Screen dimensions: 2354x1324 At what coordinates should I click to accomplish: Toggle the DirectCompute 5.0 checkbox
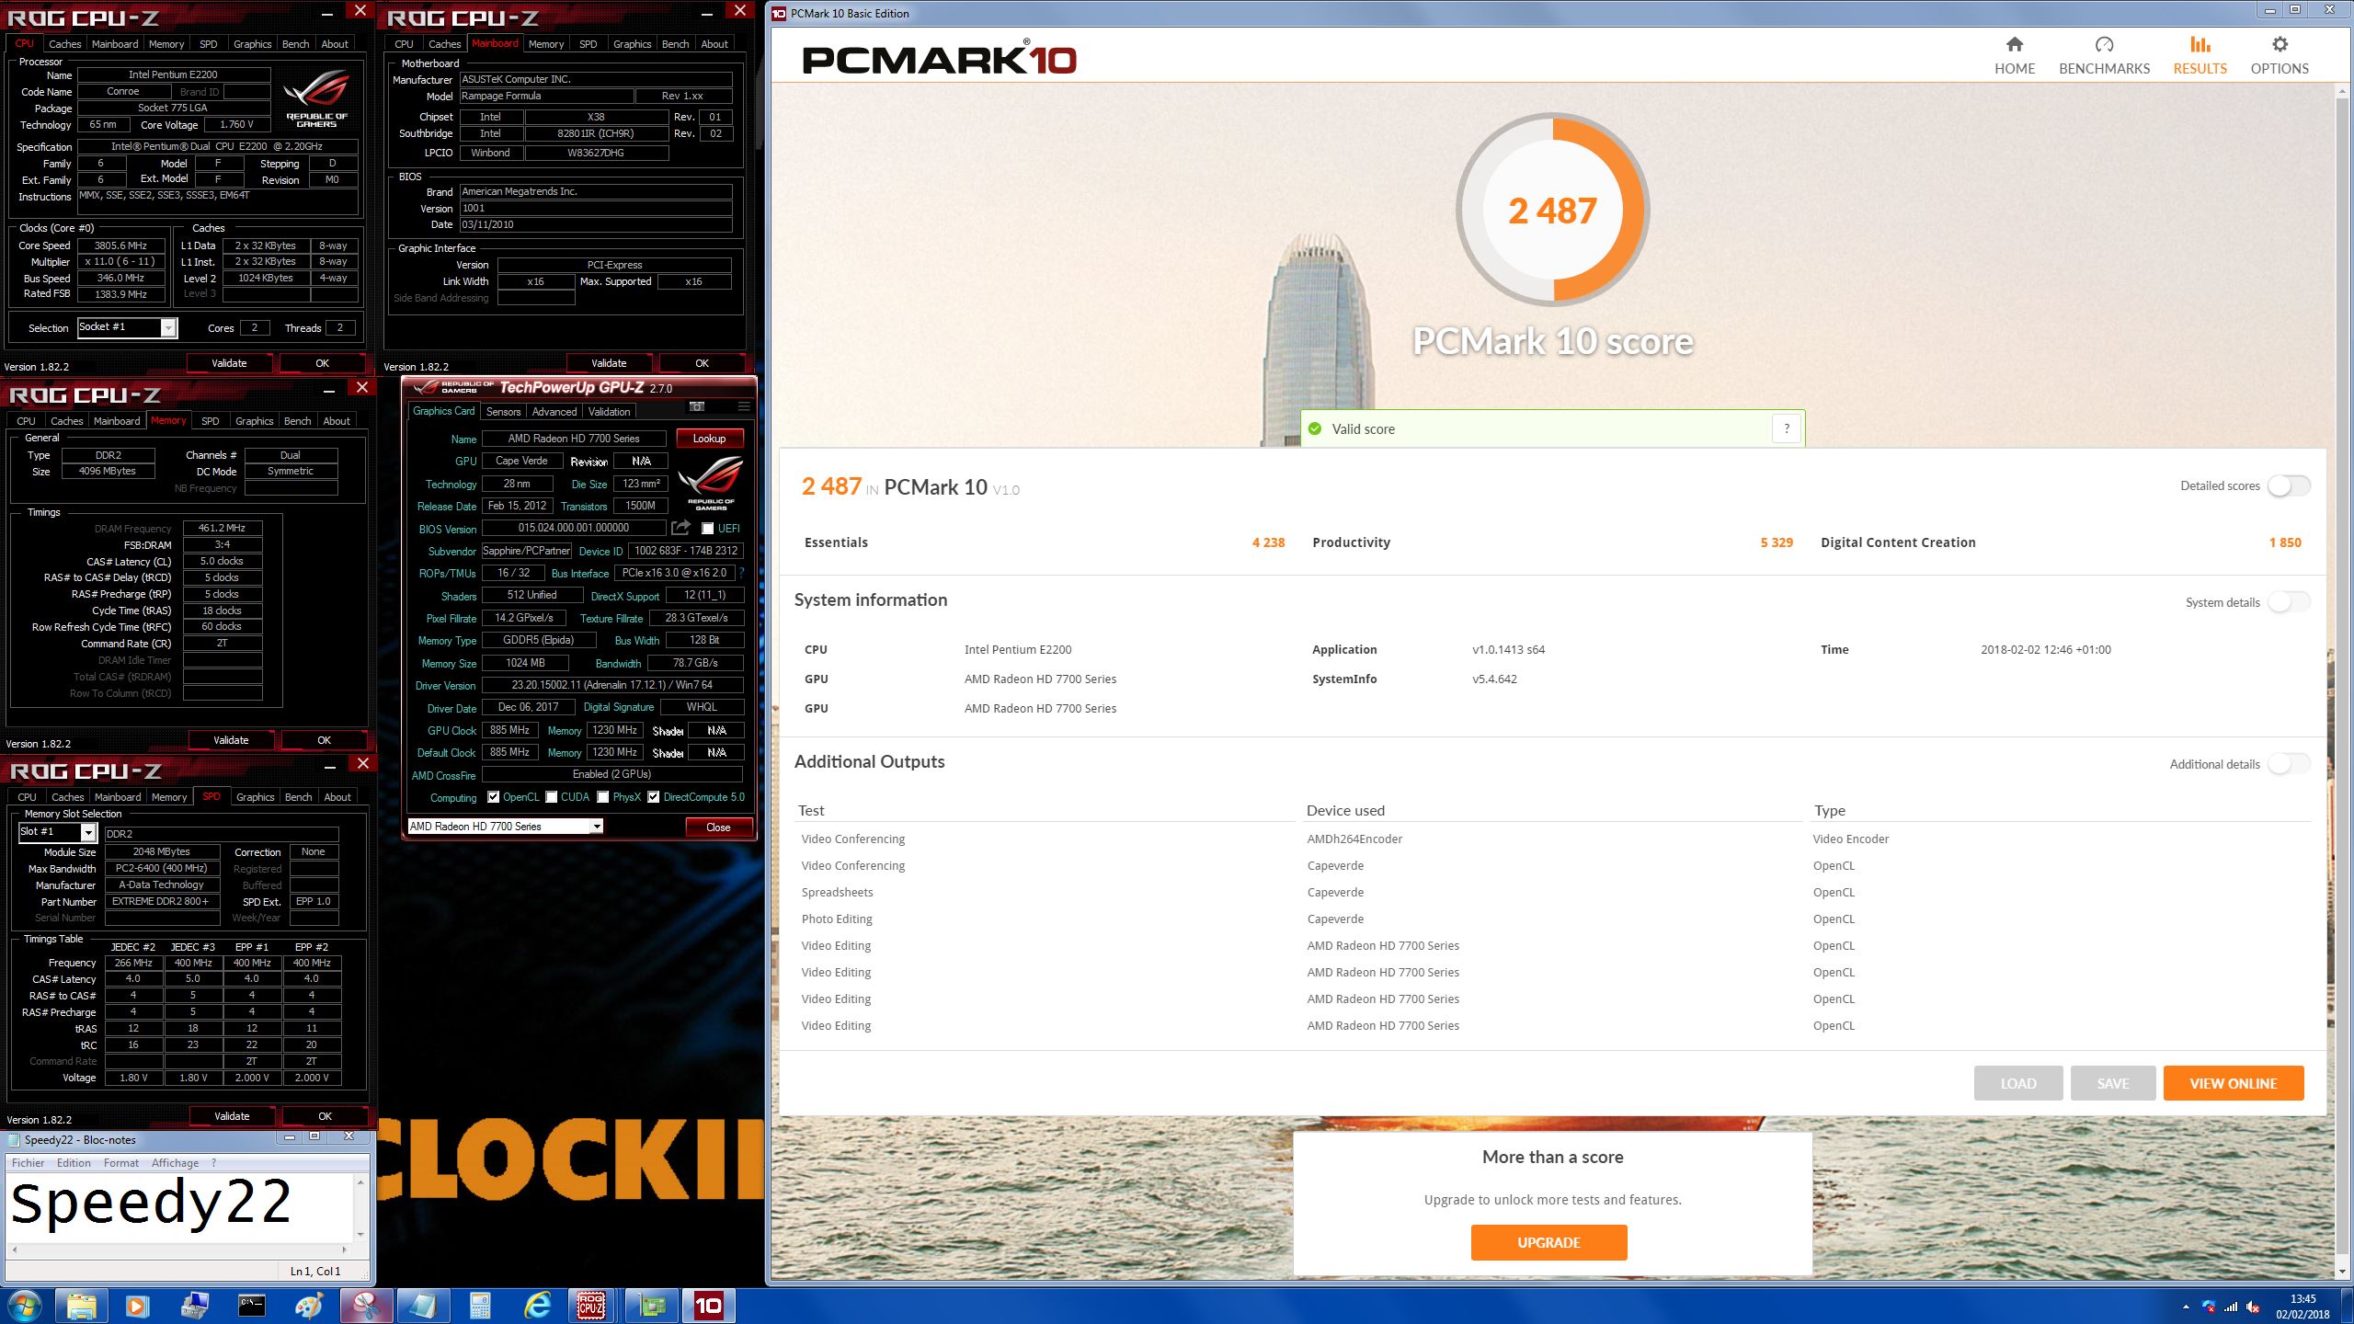tap(653, 797)
